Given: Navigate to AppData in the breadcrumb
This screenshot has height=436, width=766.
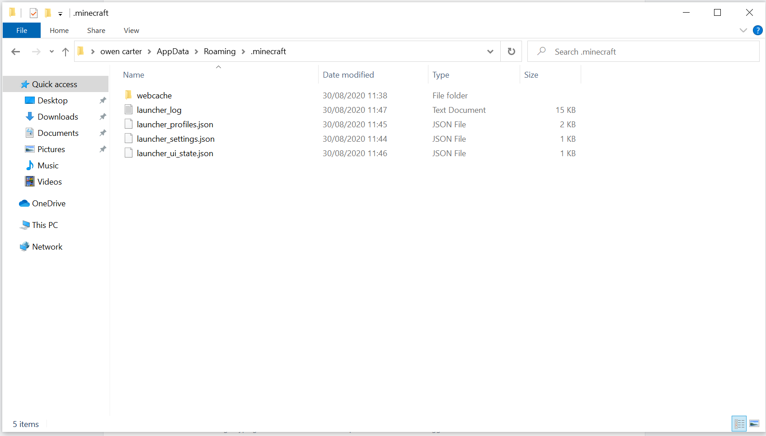Looking at the screenshot, I should tap(173, 51).
